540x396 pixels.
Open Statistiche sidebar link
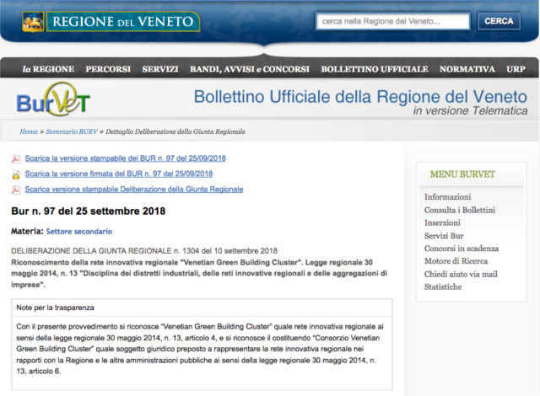(443, 287)
